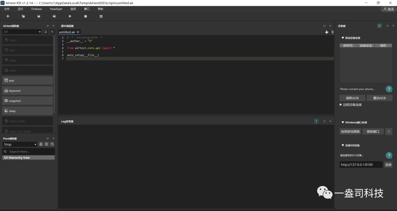Click the tools icon in the device panel header
This screenshot has height=211, width=397.
point(379,26)
